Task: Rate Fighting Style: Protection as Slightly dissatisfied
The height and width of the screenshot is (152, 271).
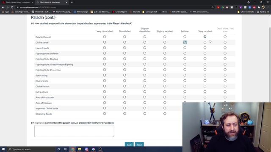Action: click(145, 70)
